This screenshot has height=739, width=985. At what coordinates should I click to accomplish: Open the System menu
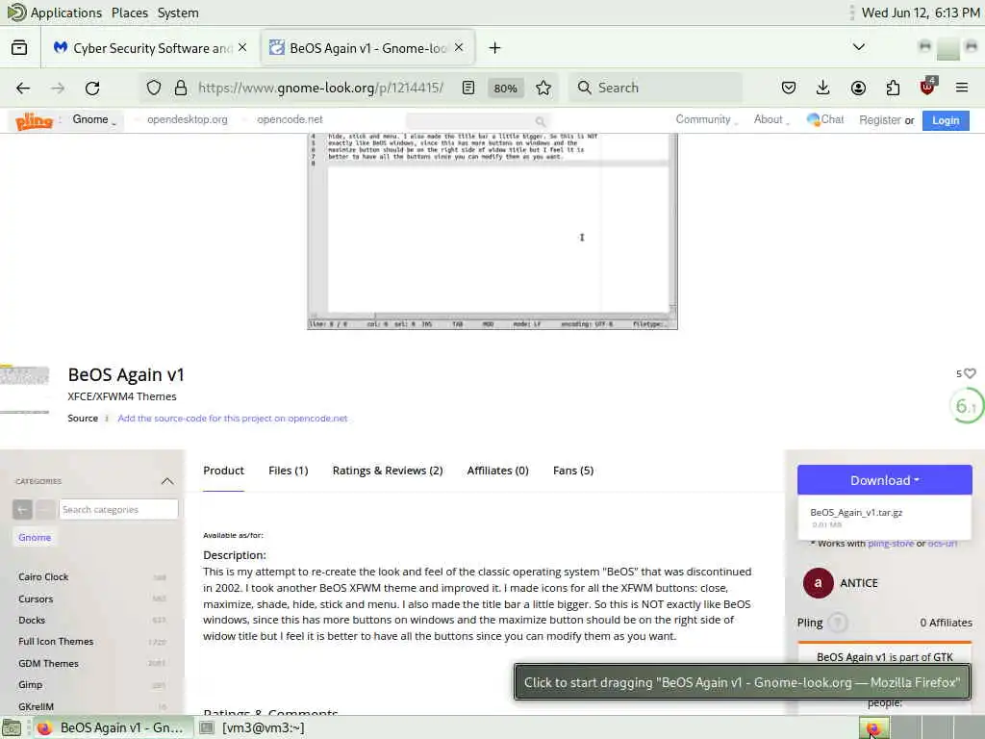click(178, 13)
